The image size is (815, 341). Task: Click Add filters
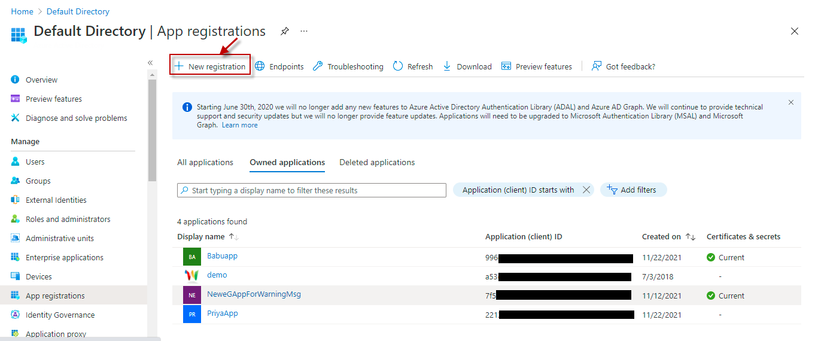pyautogui.click(x=633, y=190)
